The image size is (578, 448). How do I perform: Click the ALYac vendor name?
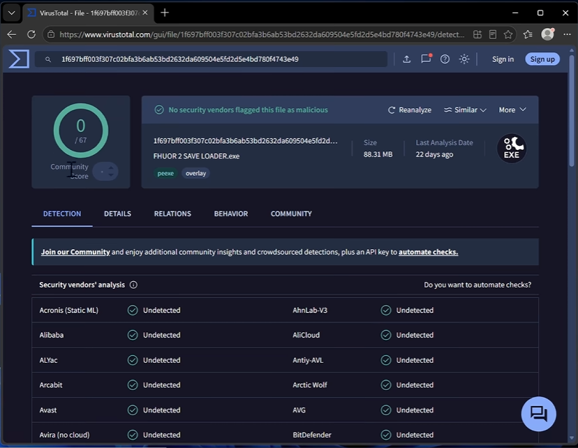point(48,360)
